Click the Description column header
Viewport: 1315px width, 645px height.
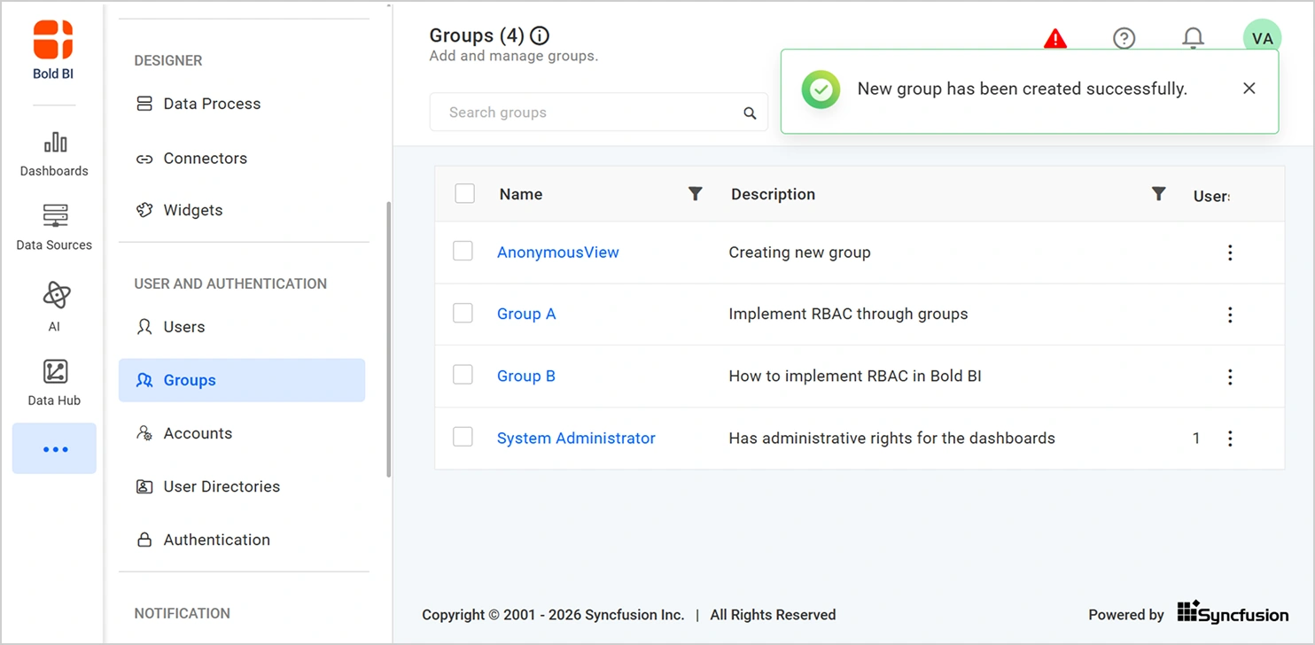point(773,194)
